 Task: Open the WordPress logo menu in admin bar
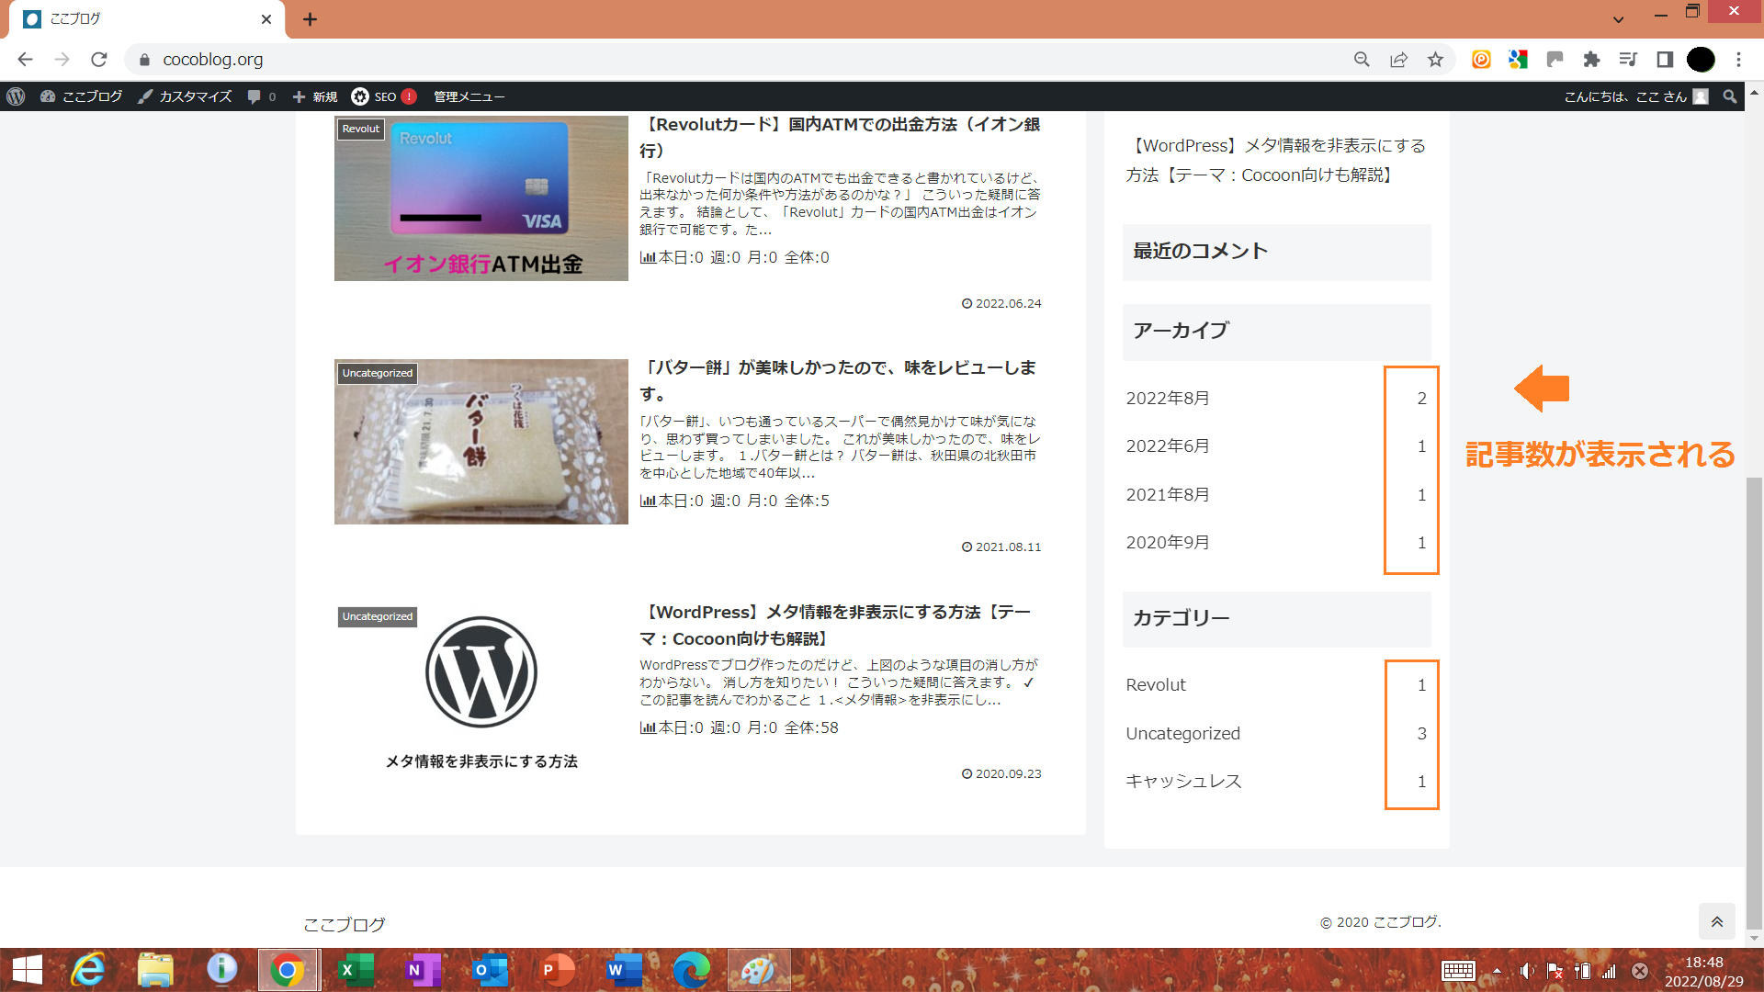click(16, 96)
